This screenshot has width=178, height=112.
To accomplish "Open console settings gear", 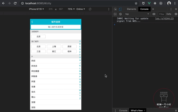I will pos(176,14).
